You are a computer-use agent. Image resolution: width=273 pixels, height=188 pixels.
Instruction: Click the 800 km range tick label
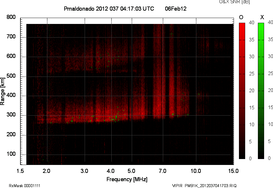click(11, 17)
